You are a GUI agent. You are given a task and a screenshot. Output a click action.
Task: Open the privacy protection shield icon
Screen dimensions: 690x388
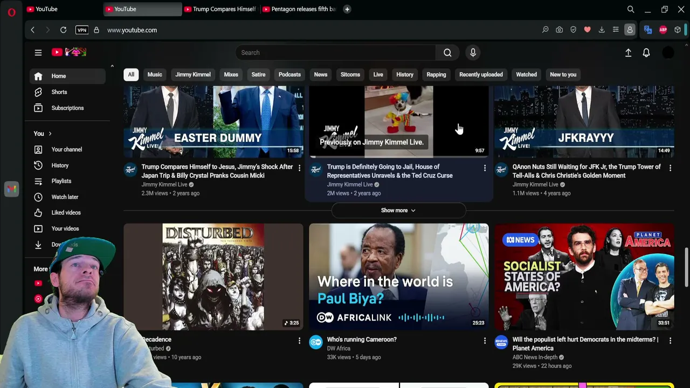tap(574, 30)
